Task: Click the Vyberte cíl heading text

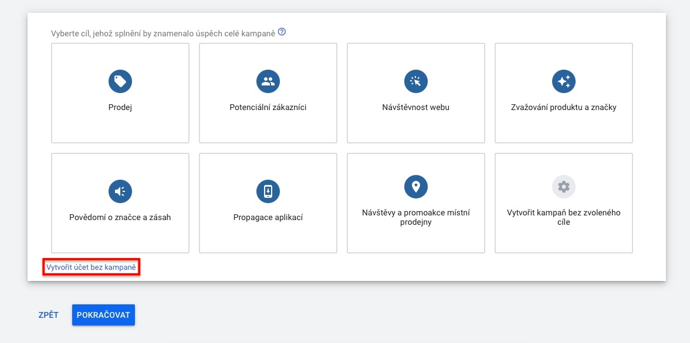Action: click(163, 33)
